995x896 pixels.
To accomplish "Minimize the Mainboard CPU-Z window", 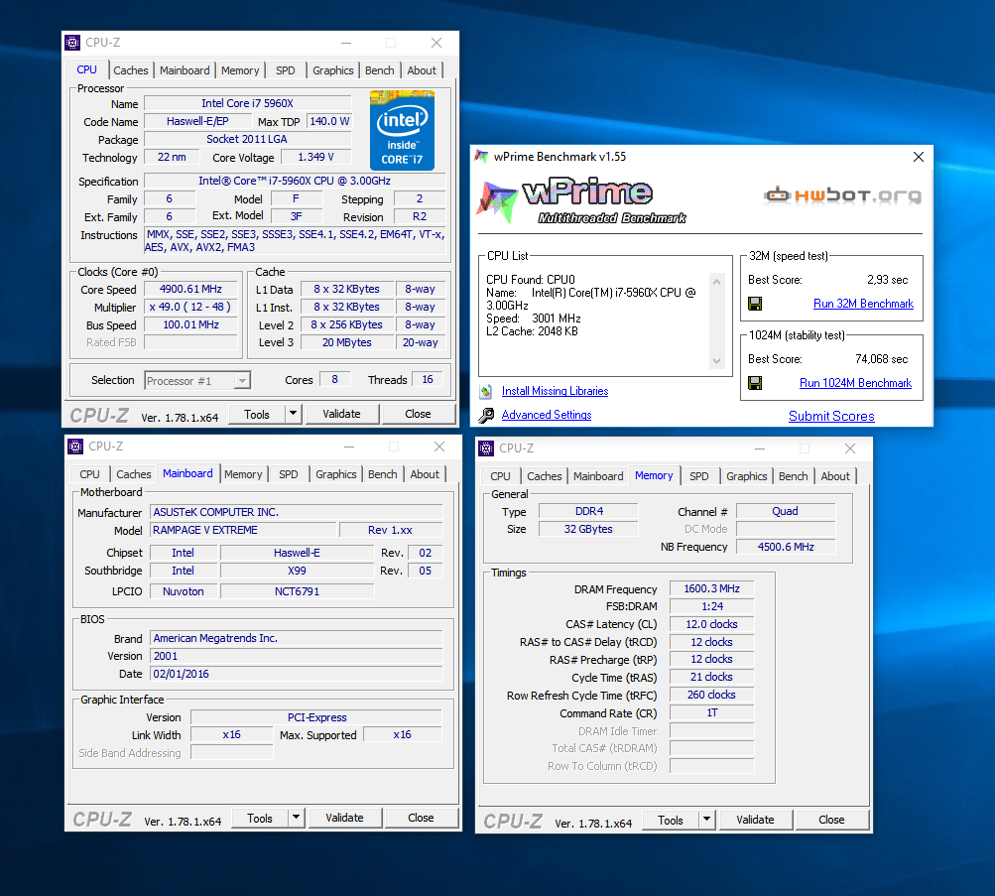I will coord(349,447).
